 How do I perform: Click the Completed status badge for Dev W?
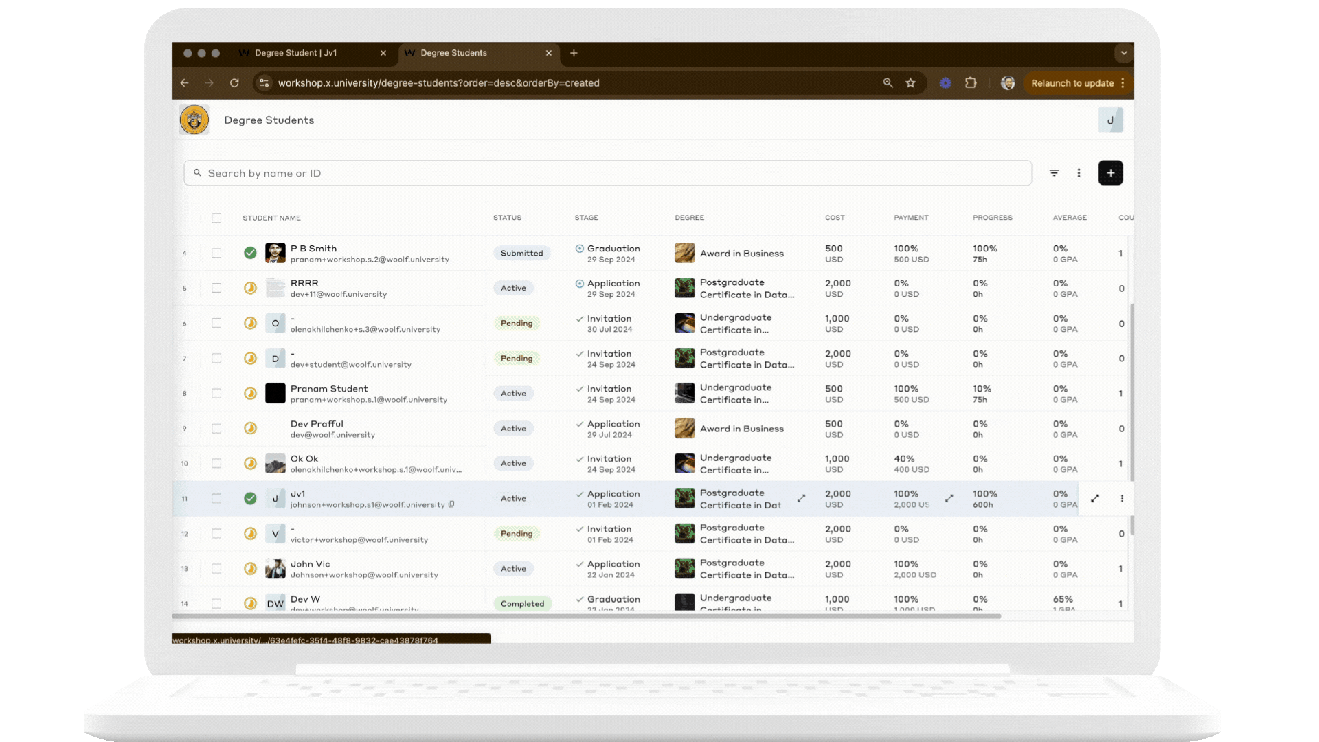(522, 604)
